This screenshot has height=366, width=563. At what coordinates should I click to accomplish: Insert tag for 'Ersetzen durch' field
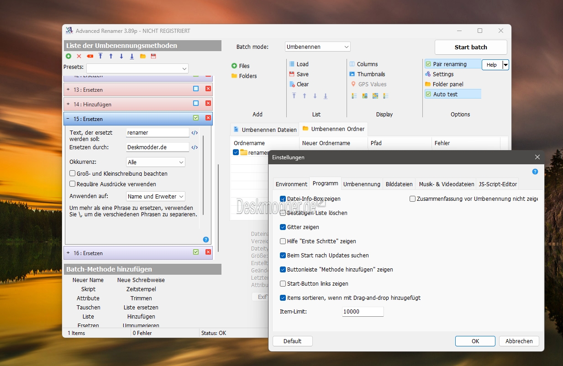195,147
